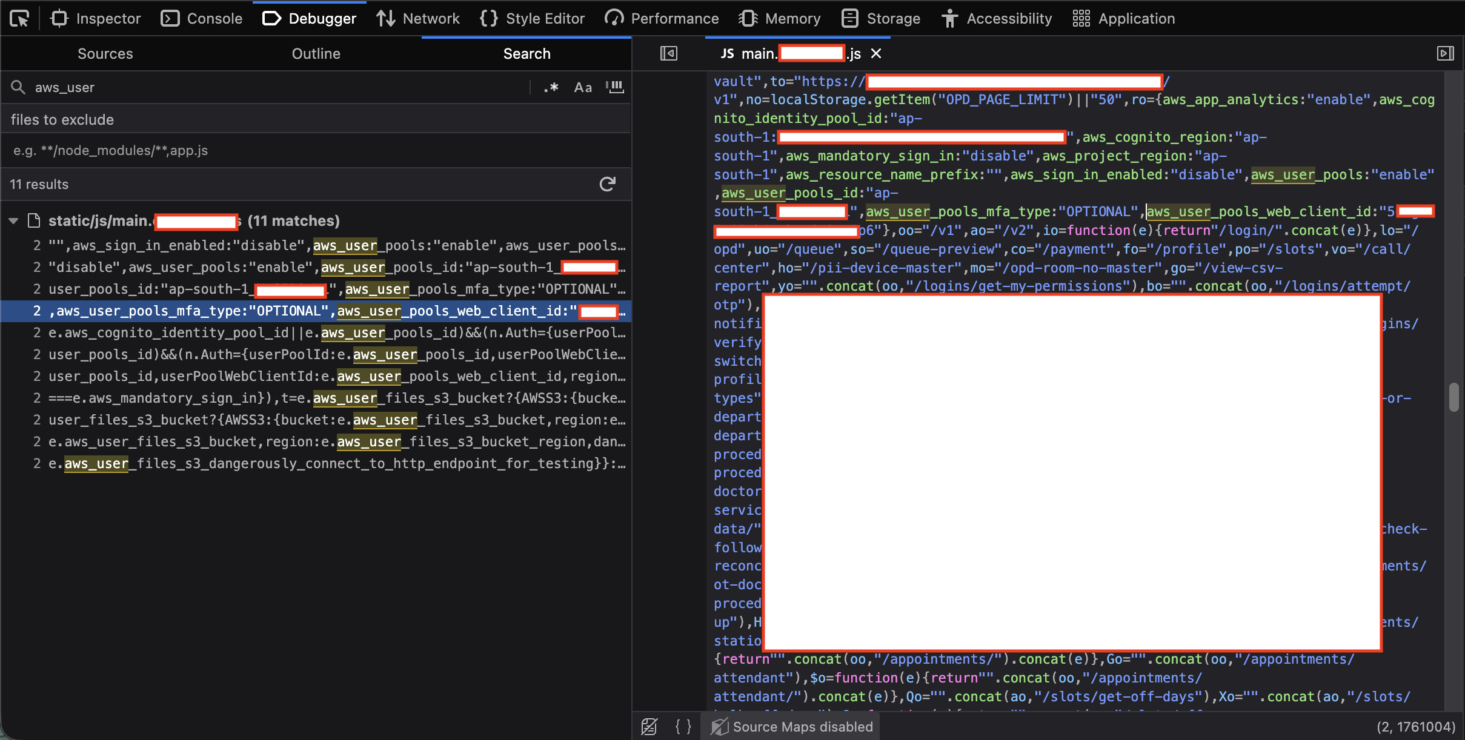Click the 11 results count label
The image size is (1465, 740).
coord(39,184)
